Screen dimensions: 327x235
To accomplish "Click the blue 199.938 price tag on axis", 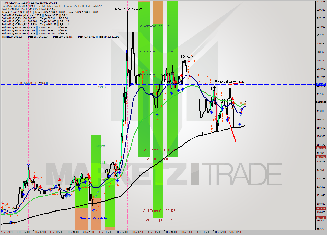I will [321, 84].
